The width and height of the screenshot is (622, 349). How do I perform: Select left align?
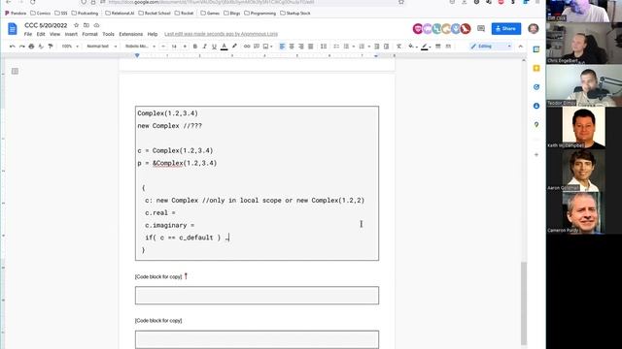coord(282,47)
